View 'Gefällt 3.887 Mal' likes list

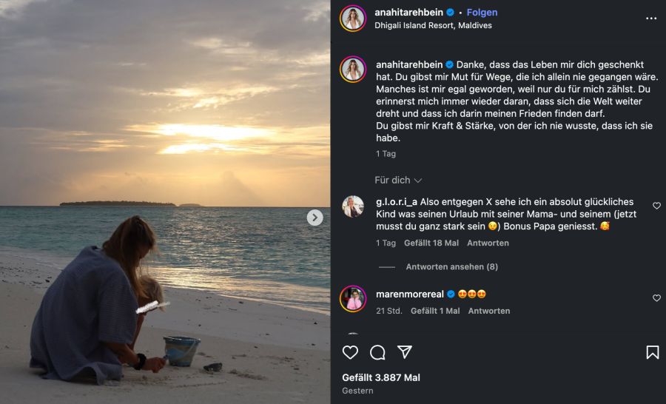pos(381,377)
